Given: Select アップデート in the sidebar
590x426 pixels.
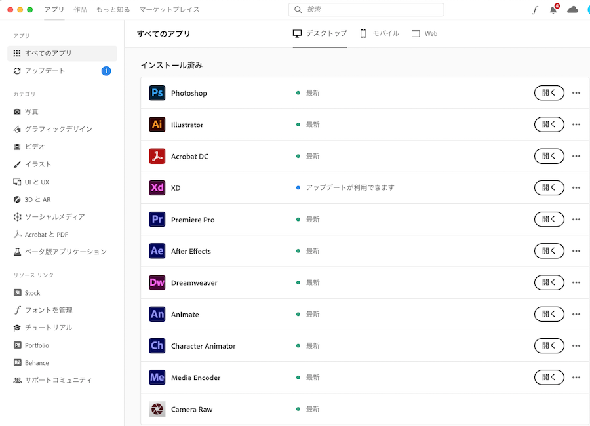Looking at the screenshot, I should [x=45, y=71].
